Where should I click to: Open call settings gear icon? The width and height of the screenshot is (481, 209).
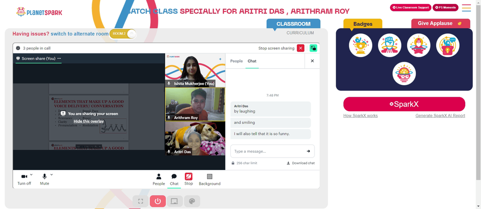click(x=18, y=48)
